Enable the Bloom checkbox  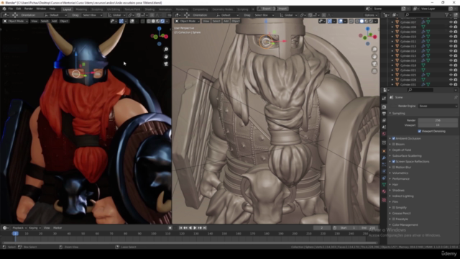(x=394, y=144)
